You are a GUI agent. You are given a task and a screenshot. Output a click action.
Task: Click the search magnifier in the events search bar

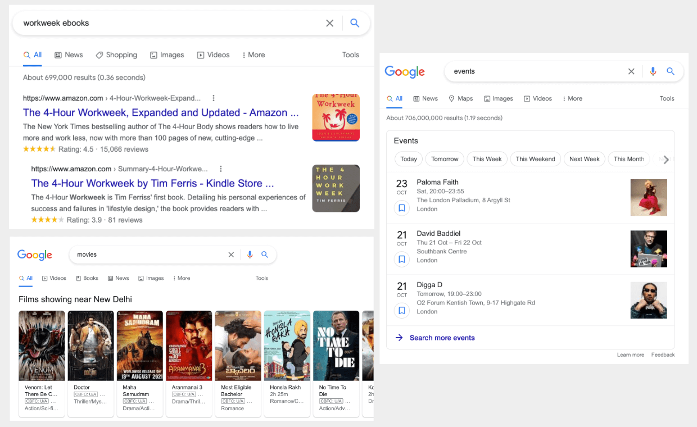point(671,71)
